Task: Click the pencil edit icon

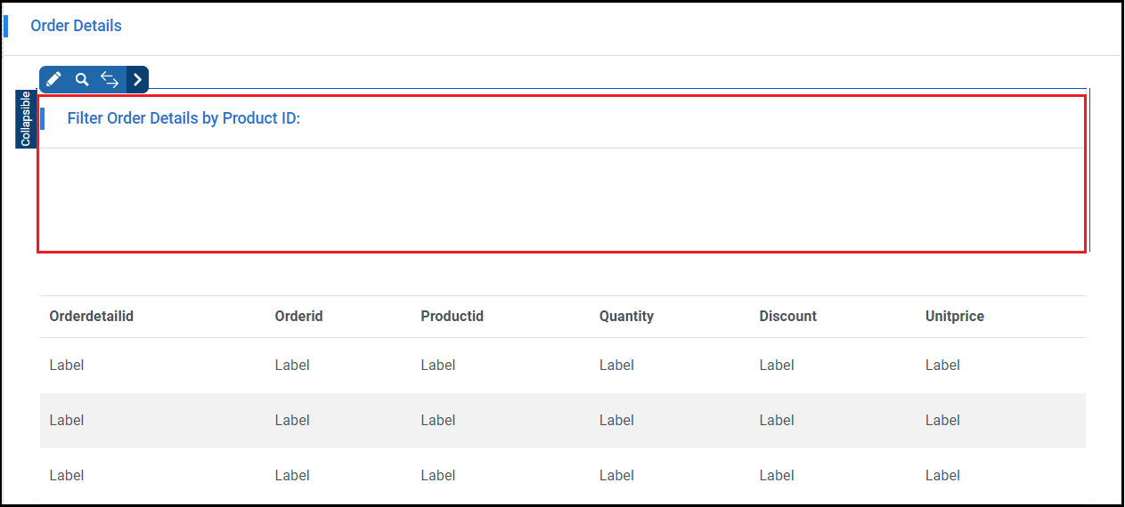Action: coord(53,79)
